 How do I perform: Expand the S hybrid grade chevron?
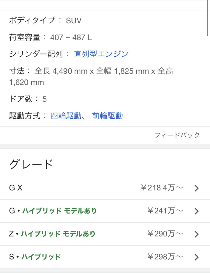pyautogui.click(x=197, y=257)
